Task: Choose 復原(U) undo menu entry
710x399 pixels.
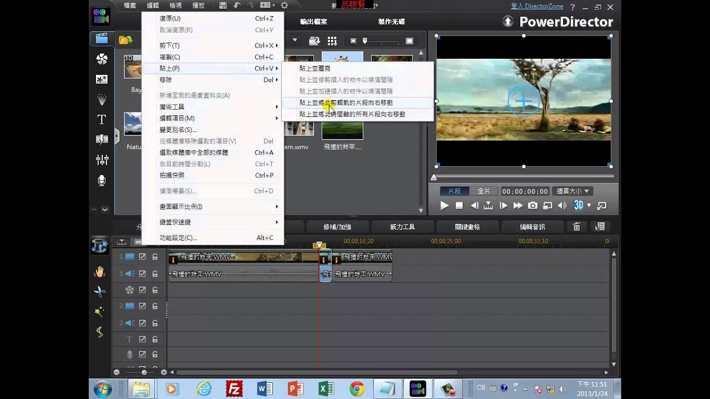Action: (213, 18)
